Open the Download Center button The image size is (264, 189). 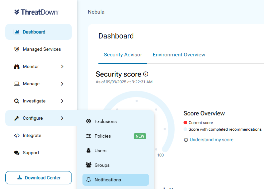click(x=39, y=178)
